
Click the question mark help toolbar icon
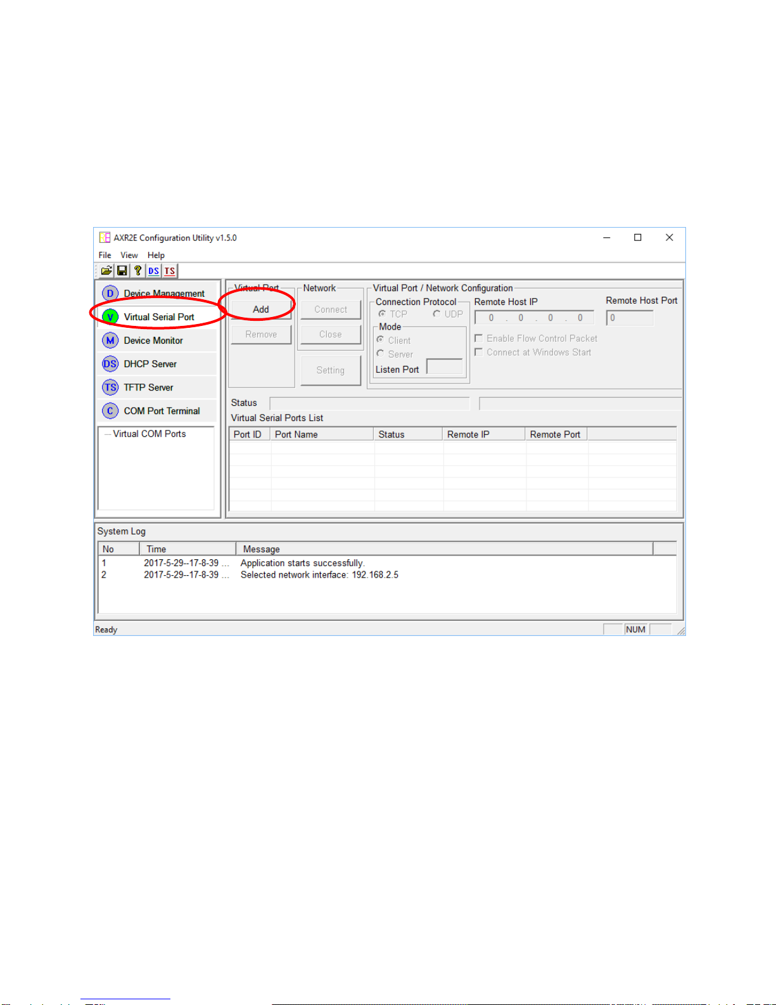137,271
